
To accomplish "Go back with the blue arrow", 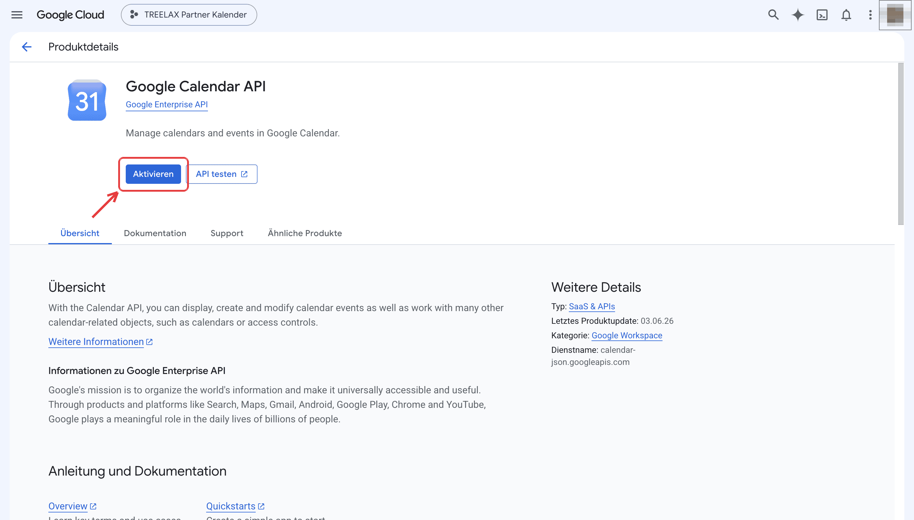I will [27, 47].
